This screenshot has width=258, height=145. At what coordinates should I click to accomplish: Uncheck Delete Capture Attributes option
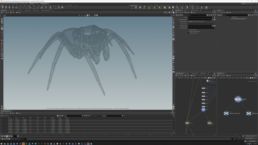click(188, 31)
